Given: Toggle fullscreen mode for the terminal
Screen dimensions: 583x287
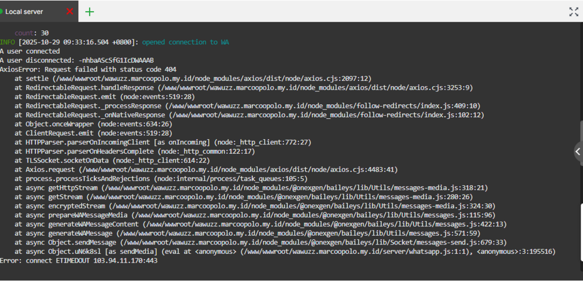Looking at the screenshot, I should coord(573,11).
